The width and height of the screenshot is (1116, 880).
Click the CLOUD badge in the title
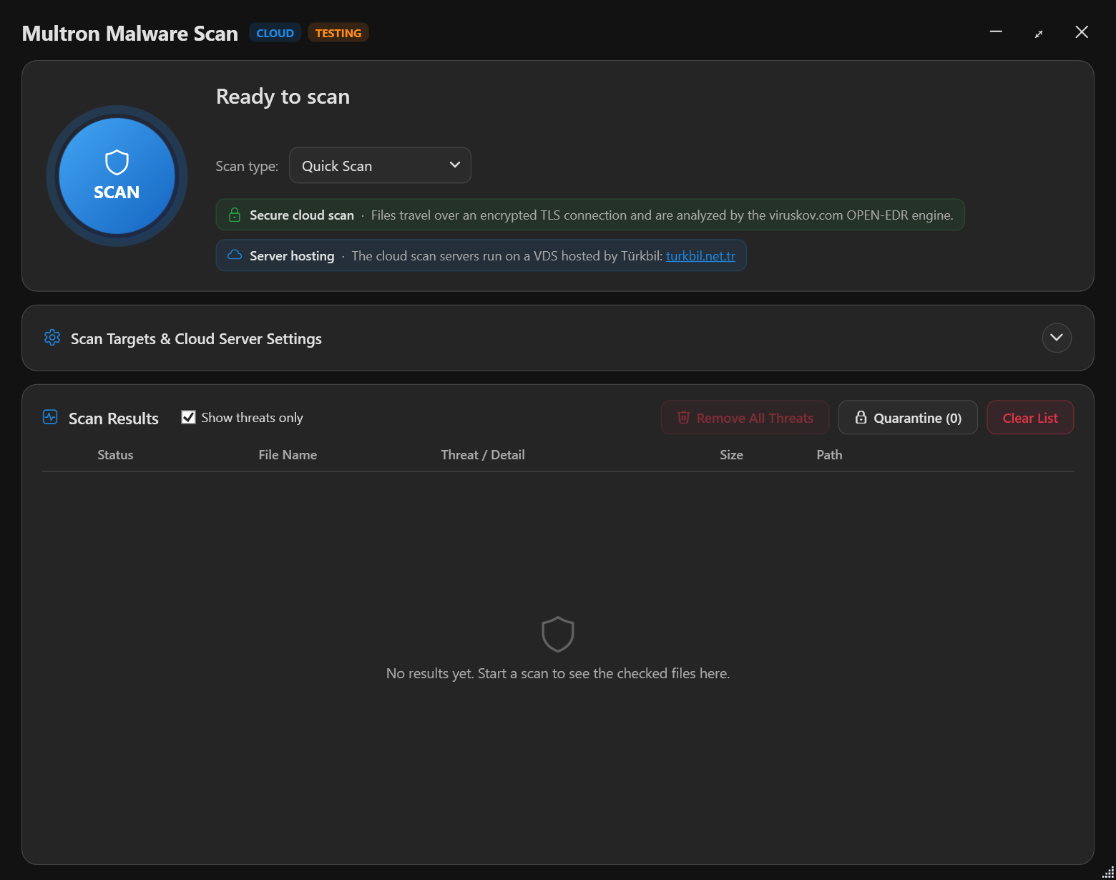pyautogui.click(x=275, y=33)
